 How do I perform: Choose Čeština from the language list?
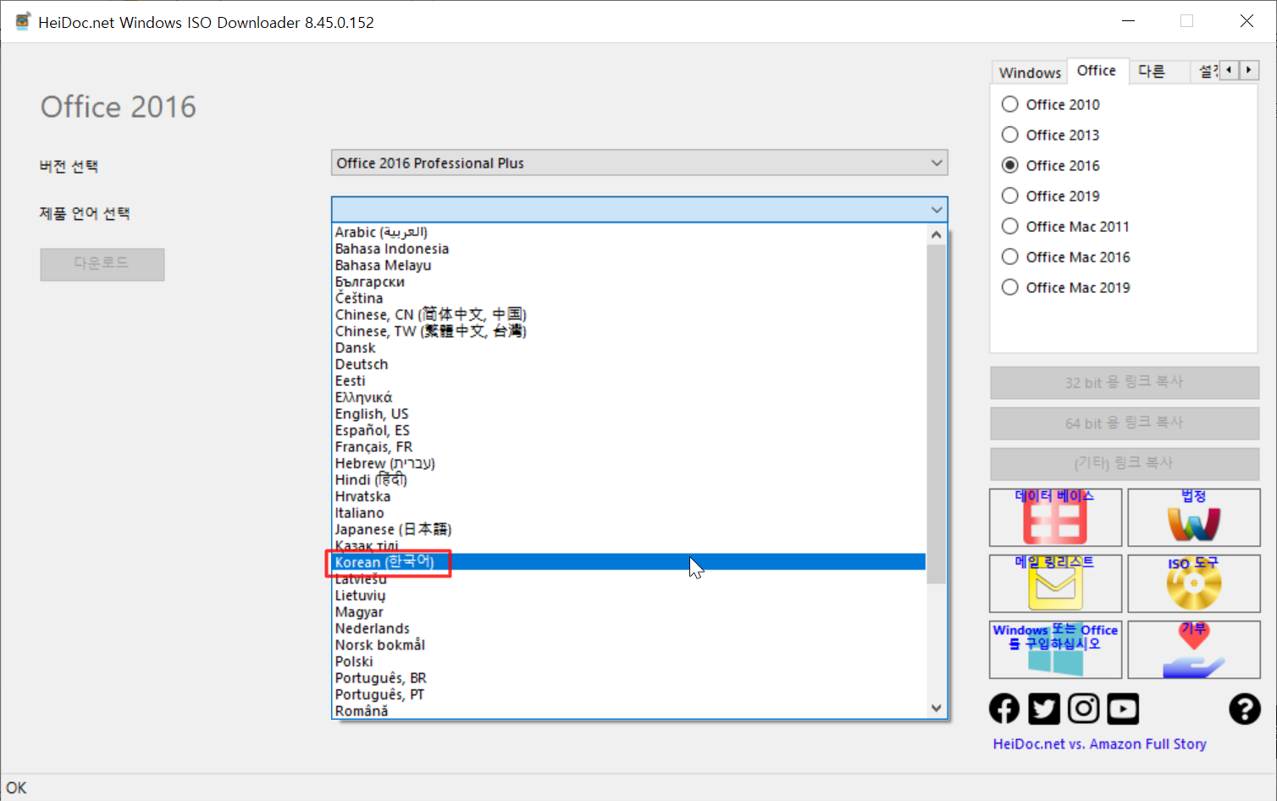pyautogui.click(x=629, y=298)
